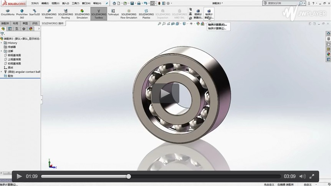Toggle the SOLIDWORKS Toolbox add-in

(99, 13)
